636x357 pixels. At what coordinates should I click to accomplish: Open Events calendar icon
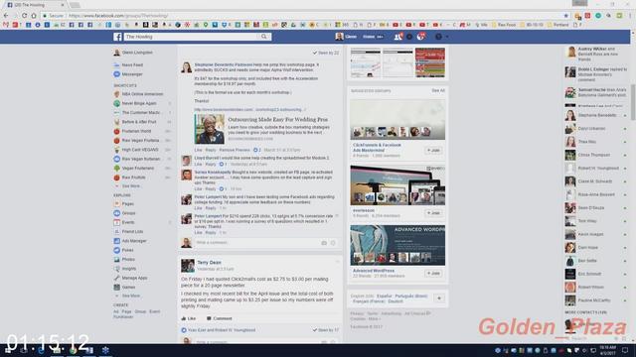tap(117, 222)
